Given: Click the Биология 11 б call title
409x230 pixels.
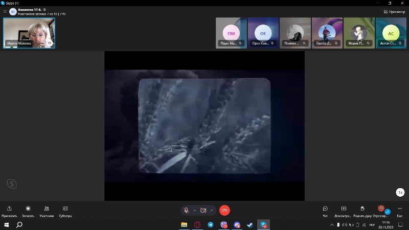Looking at the screenshot, I should [30, 10].
